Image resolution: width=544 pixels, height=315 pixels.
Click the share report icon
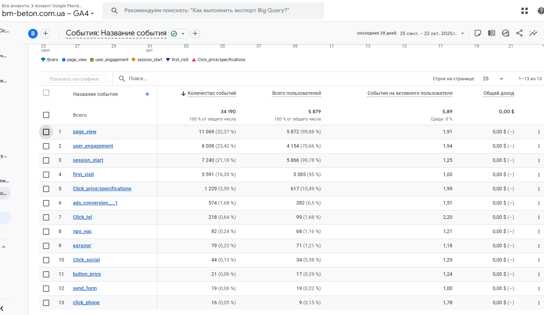[519, 33]
